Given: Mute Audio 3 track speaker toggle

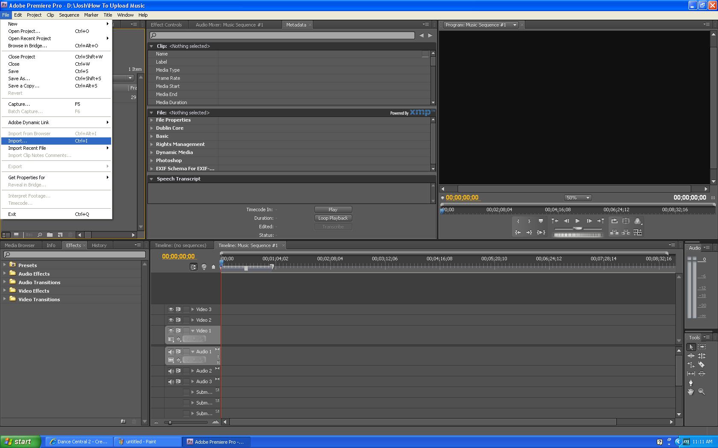Looking at the screenshot, I should pyautogui.click(x=171, y=381).
